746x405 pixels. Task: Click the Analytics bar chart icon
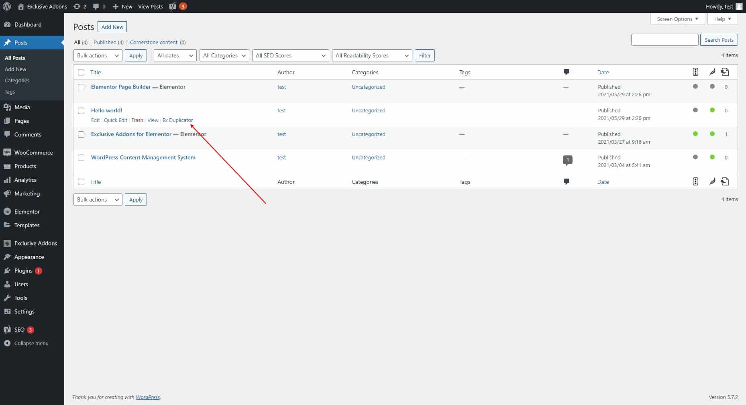tap(7, 180)
